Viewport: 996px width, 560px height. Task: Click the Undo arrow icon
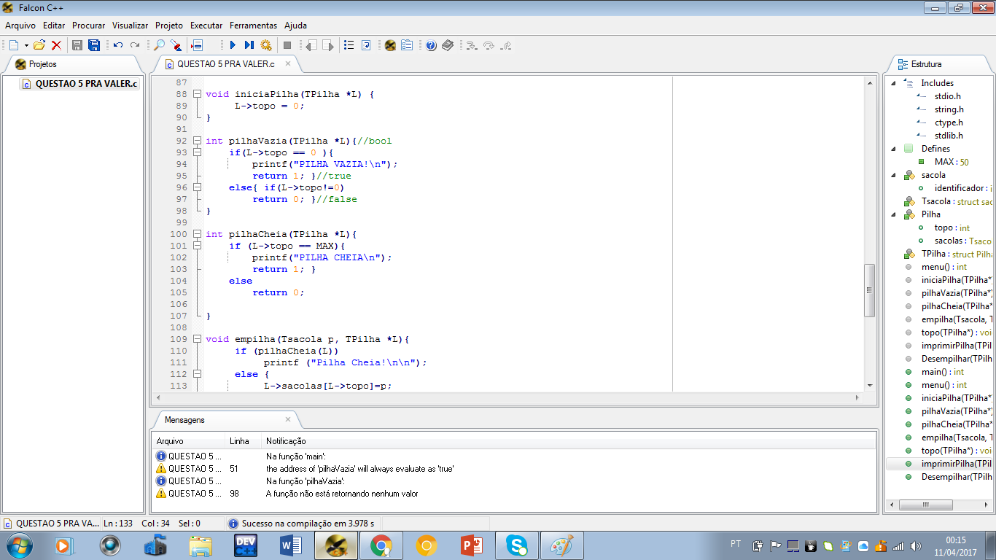(x=118, y=45)
